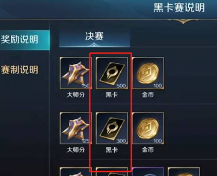Click the third-row black card icon
Viewport: 217px width, 176px height.
pyautogui.click(x=112, y=172)
